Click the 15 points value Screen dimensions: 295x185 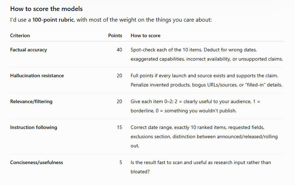(119, 127)
